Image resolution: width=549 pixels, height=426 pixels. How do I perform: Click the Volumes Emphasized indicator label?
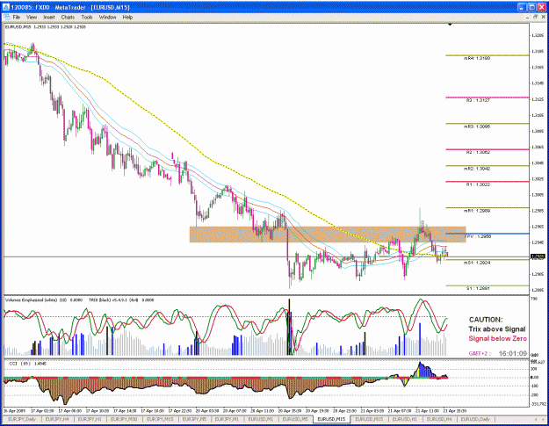pos(44,300)
